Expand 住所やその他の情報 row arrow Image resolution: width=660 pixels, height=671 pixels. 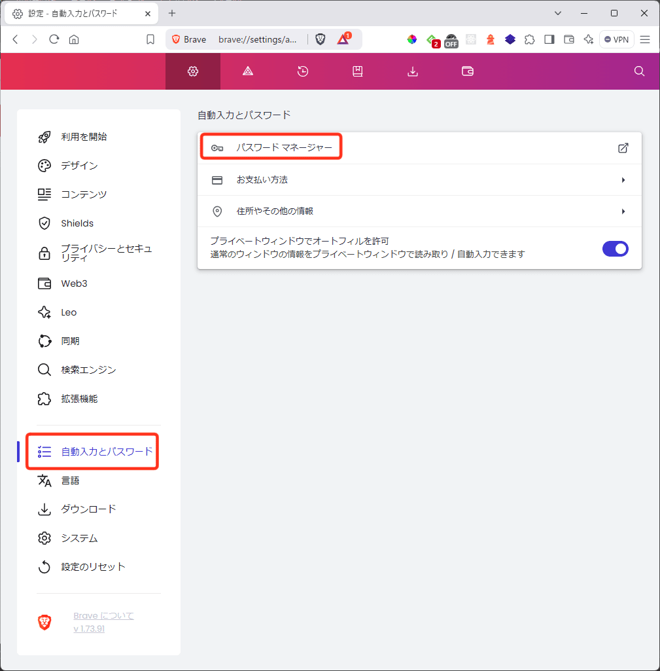coord(623,211)
